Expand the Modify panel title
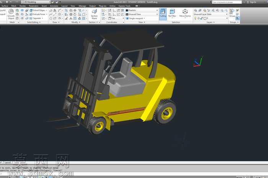The image size is (268, 178). (x=76, y=22)
